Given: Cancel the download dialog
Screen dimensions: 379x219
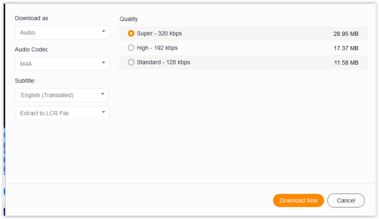Looking at the screenshot, I should coord(346,201).
